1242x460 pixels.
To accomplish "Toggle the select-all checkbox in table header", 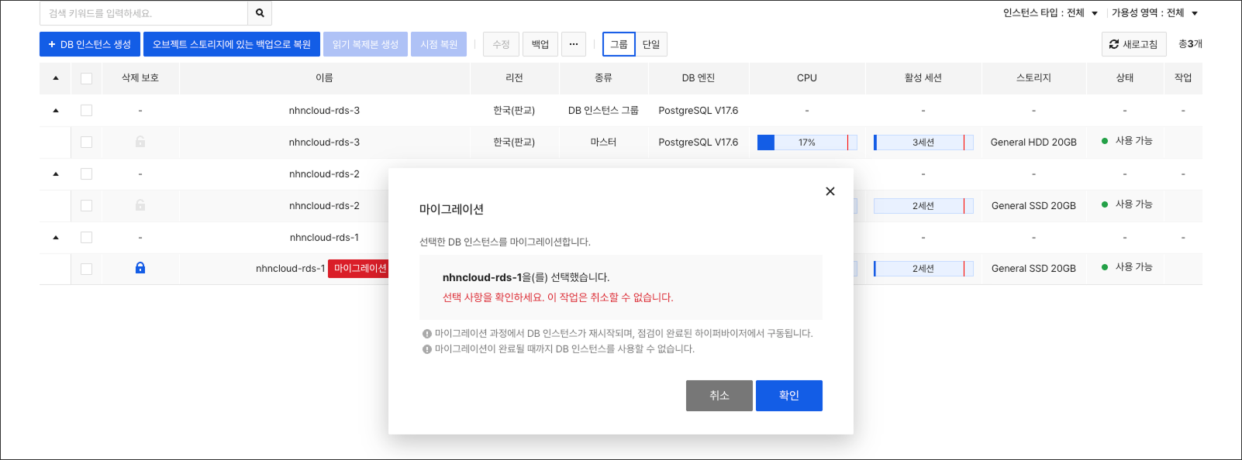I will tap(86, 78).
